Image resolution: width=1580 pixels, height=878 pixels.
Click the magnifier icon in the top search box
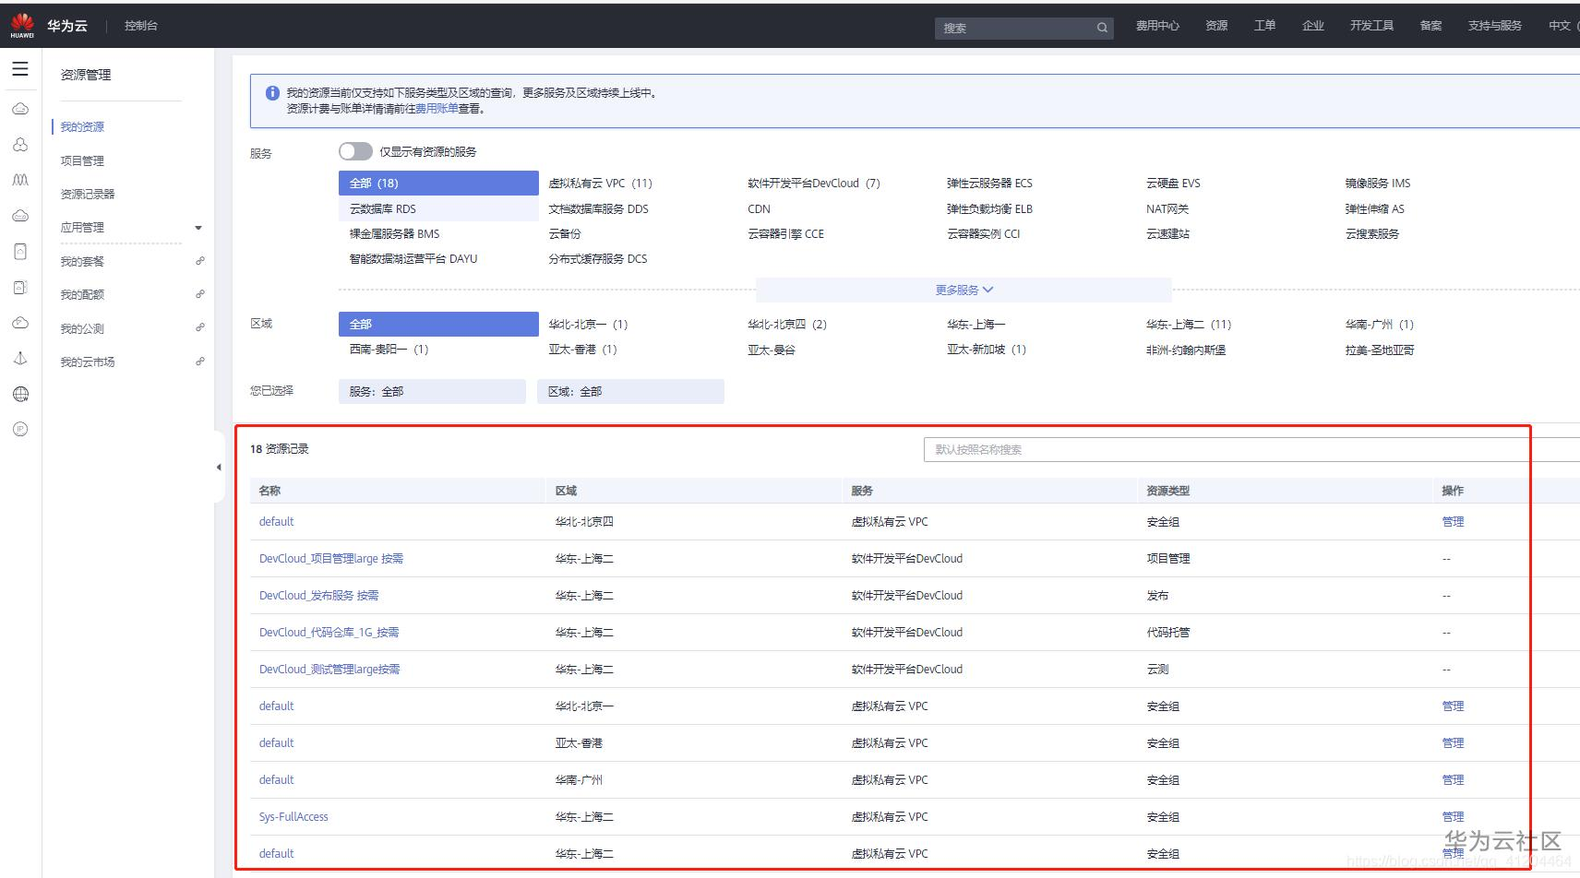[x=1102, y=28]
